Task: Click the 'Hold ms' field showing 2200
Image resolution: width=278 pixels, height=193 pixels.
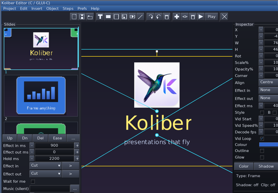Action: [x=54, y=159]
